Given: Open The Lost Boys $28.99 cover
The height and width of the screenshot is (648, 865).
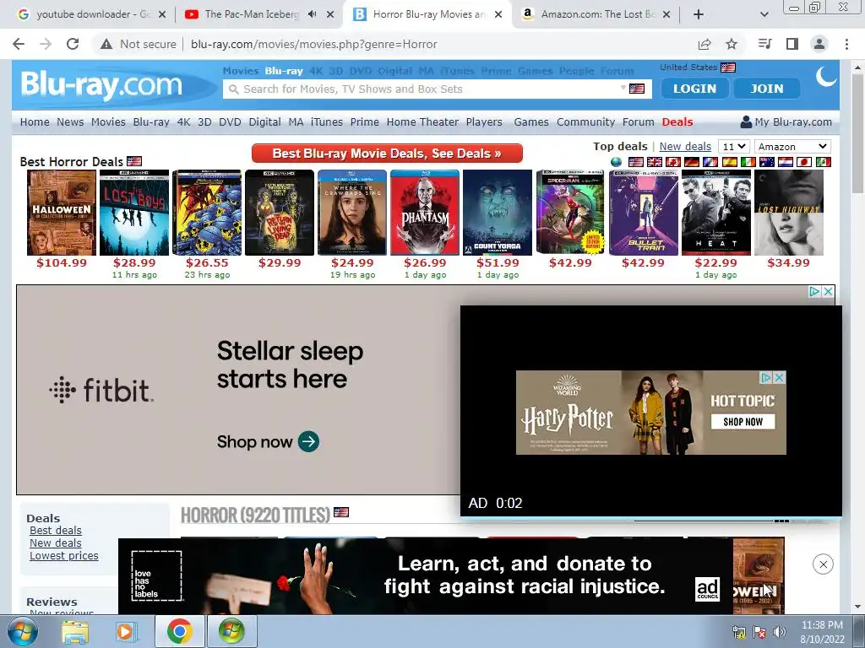Looking at the screenshot, I should (134, 213).
